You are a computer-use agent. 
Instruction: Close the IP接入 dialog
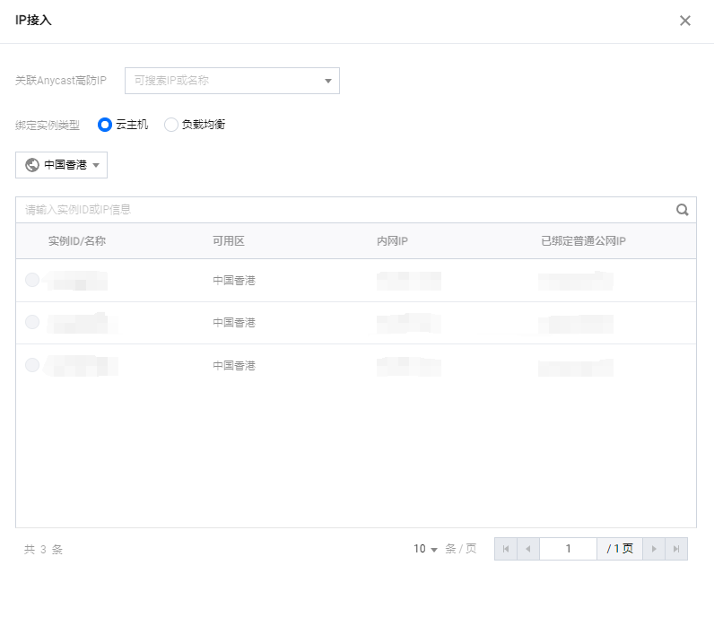coord(685,21)
